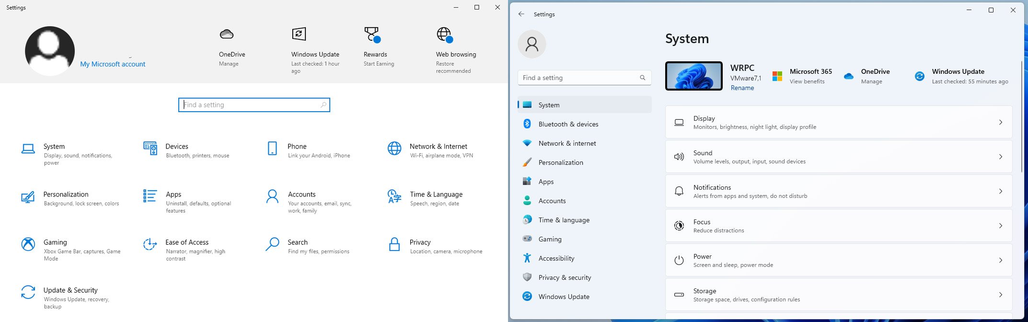Open Apps list icon in Windows 10 Settings
This screenshot has width=1028, height=322.
coord(150,196)
